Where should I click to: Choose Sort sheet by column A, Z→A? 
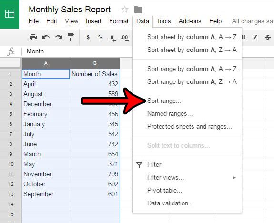[x=187, y=50]
